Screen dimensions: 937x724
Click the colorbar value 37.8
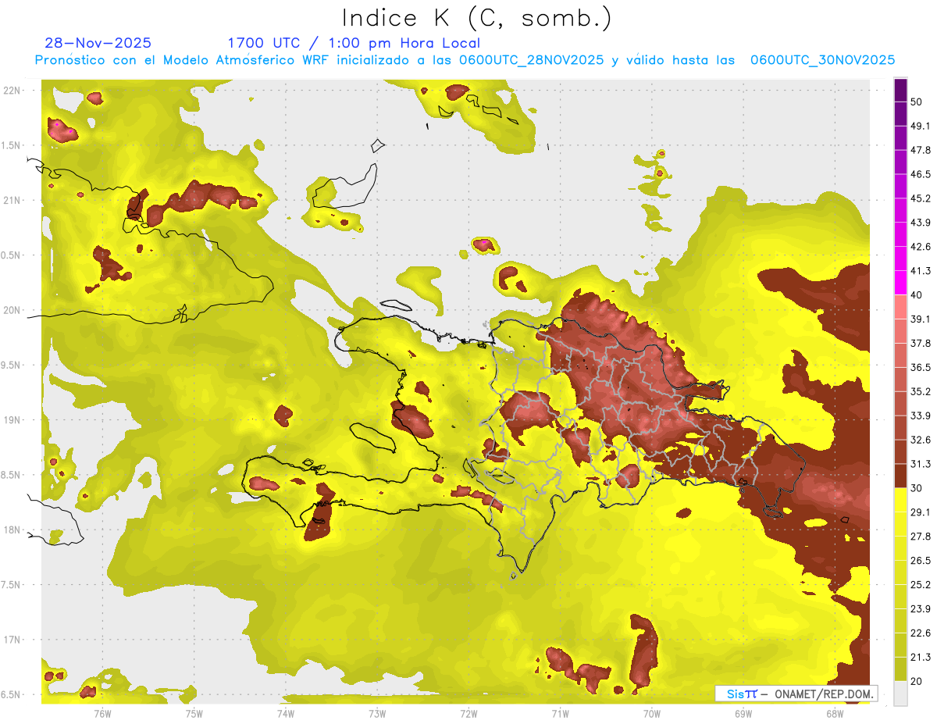pyautogui.click(x=921, y=343)
